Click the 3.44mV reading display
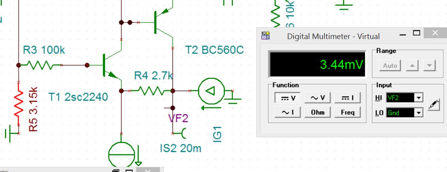This screenshot has height=172, width=447. point(317,64)
